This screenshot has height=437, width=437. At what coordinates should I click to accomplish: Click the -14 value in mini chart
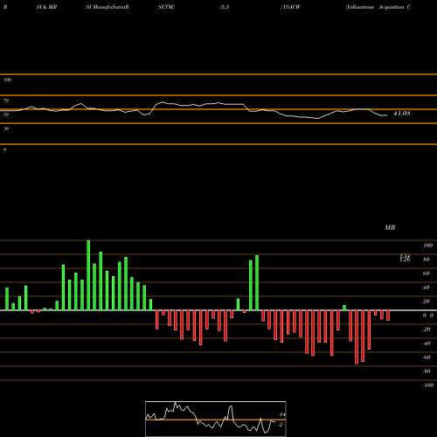(x=281, y=414)
